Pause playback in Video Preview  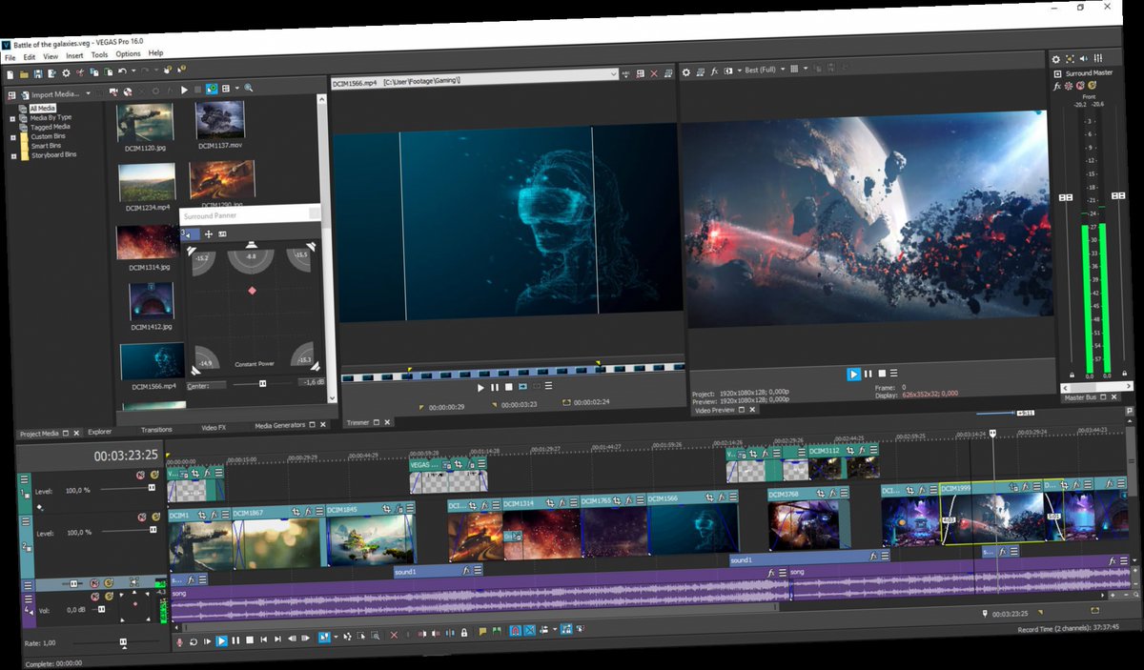(x=868, y=374)
